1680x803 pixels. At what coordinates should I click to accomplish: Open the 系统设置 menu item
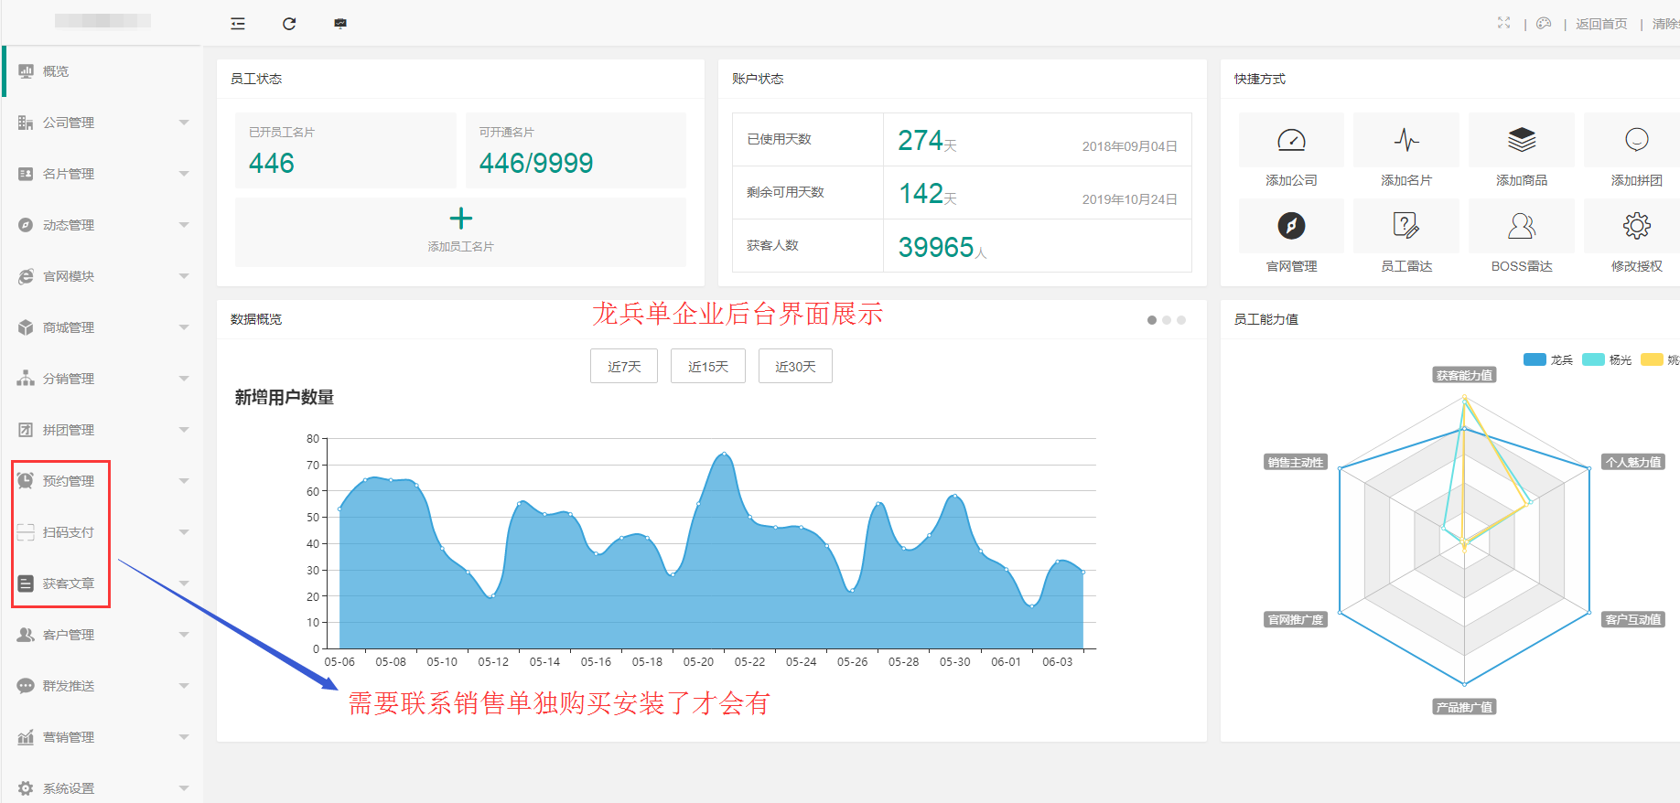click(x=101, y=788)
